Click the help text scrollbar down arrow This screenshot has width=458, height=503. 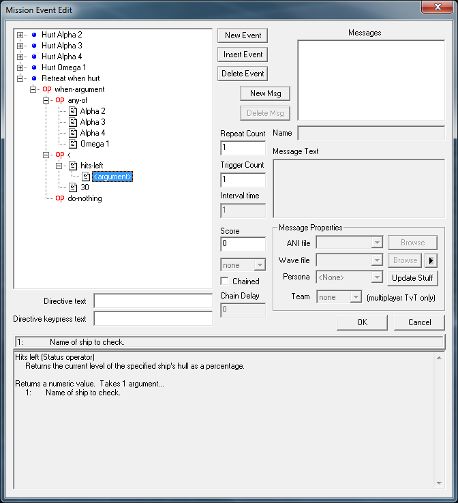point(439,483)
